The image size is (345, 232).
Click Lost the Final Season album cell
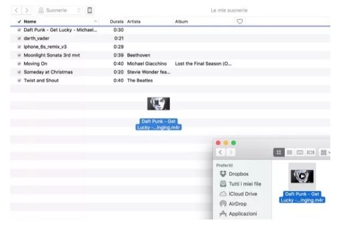pyautogui.click(x=203, y=64)
